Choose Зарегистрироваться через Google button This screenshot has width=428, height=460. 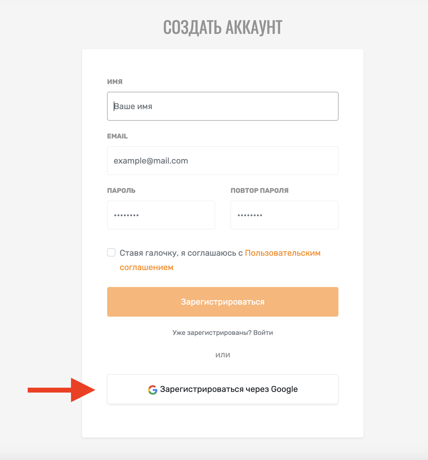pyautogui.click(x=223, y=389)
